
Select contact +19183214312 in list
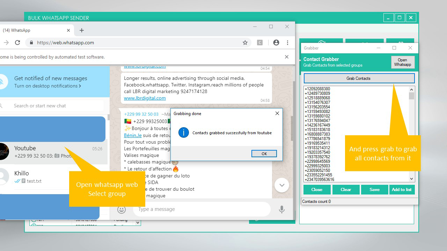click(317, 148)
